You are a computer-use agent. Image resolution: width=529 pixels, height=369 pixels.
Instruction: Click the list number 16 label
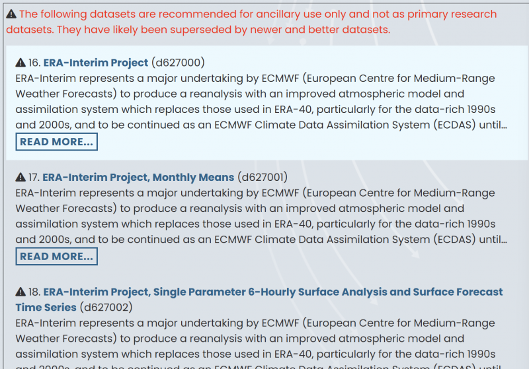(x=34, y=63)
